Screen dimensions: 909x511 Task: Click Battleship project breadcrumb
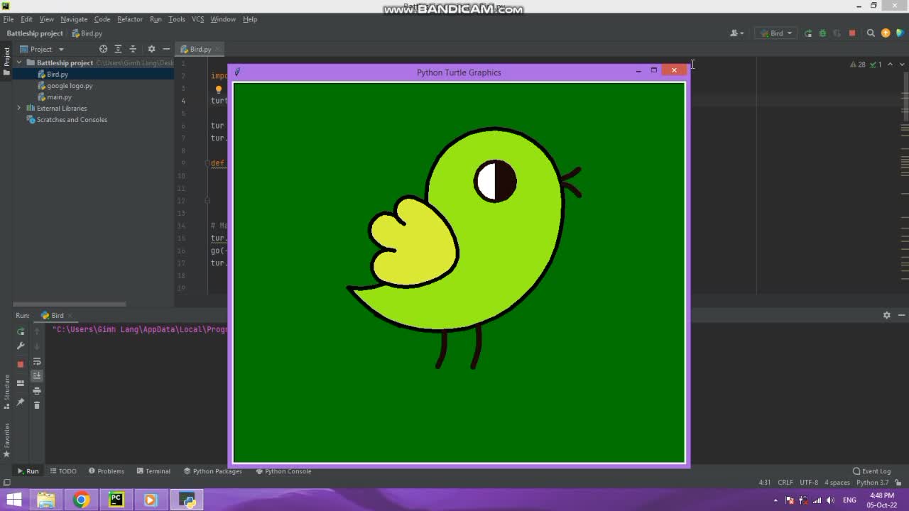pos(35,33)
